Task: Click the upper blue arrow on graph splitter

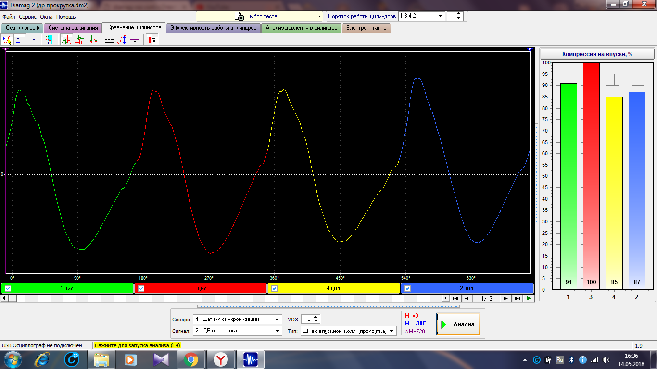Action: pos(536,127)
